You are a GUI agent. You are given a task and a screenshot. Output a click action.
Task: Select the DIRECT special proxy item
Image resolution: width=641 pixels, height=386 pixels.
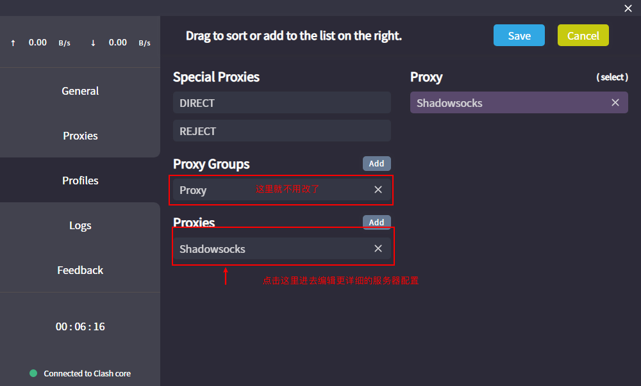click(x=281, y=103)
